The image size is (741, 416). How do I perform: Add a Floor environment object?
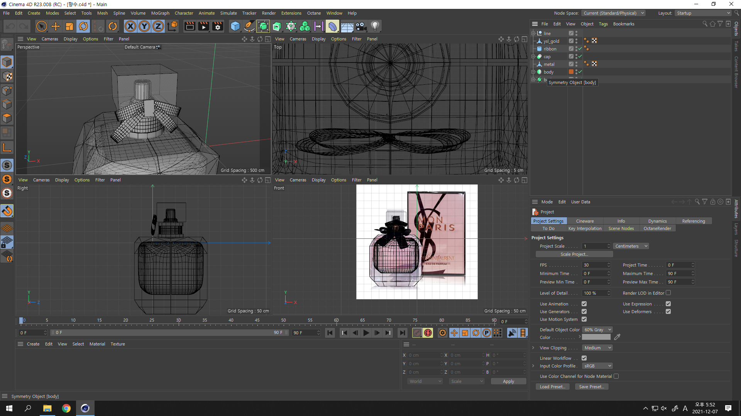[347, 26]
